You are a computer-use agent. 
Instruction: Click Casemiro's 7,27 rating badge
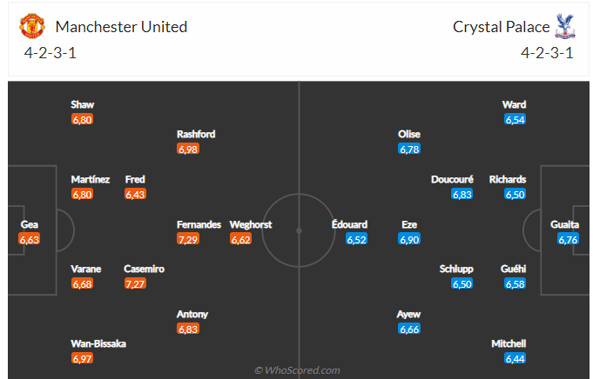pos(135,283)
